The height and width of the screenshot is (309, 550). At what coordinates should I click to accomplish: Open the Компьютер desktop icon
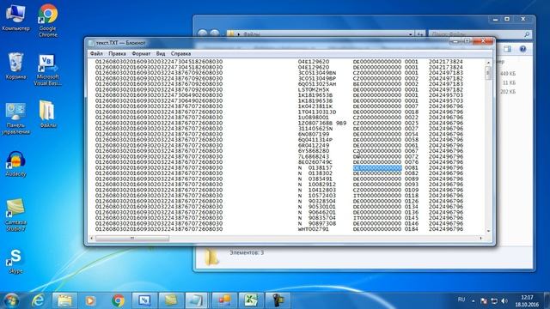point(15,17)
